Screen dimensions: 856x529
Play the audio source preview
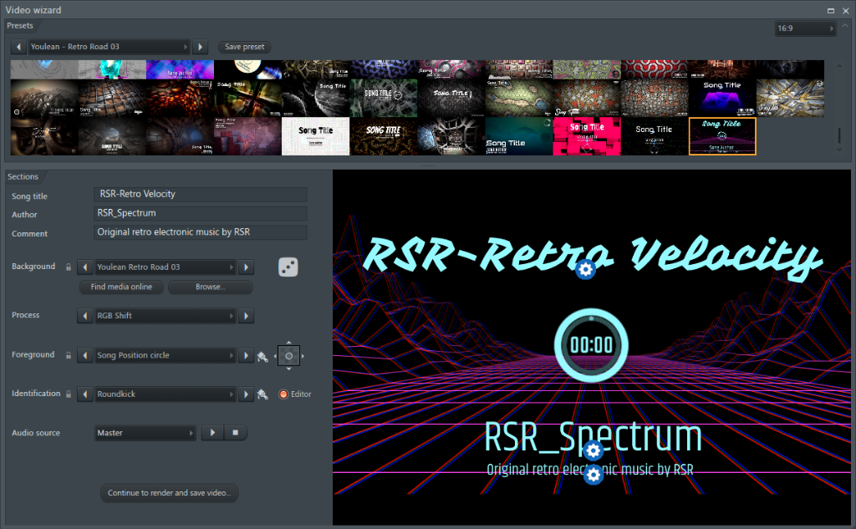pyautogui.click(x=212, y=433)
